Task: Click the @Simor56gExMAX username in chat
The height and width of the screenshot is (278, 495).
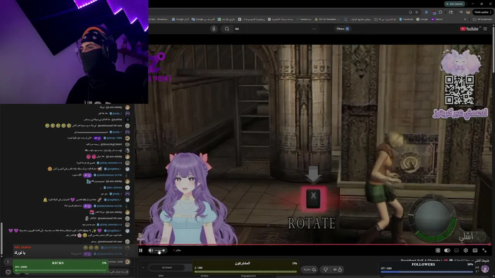Action: point(111,144)
